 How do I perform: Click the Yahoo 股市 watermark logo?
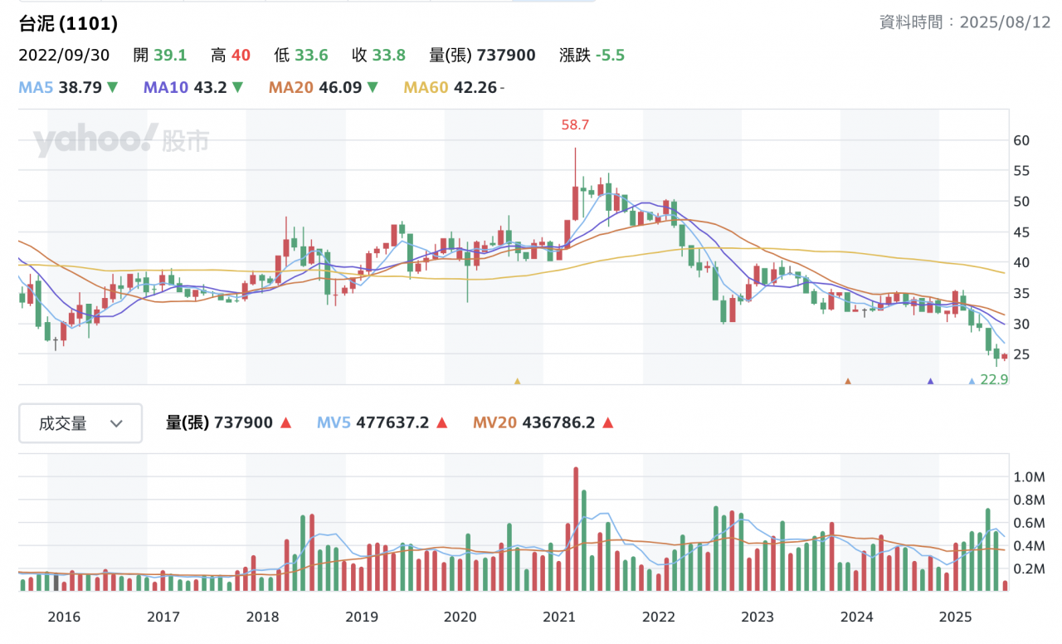(121, 141)
